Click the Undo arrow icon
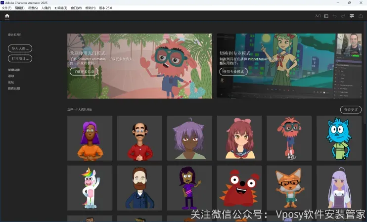Viewport: 367px width, 222px height. point(334,16)
